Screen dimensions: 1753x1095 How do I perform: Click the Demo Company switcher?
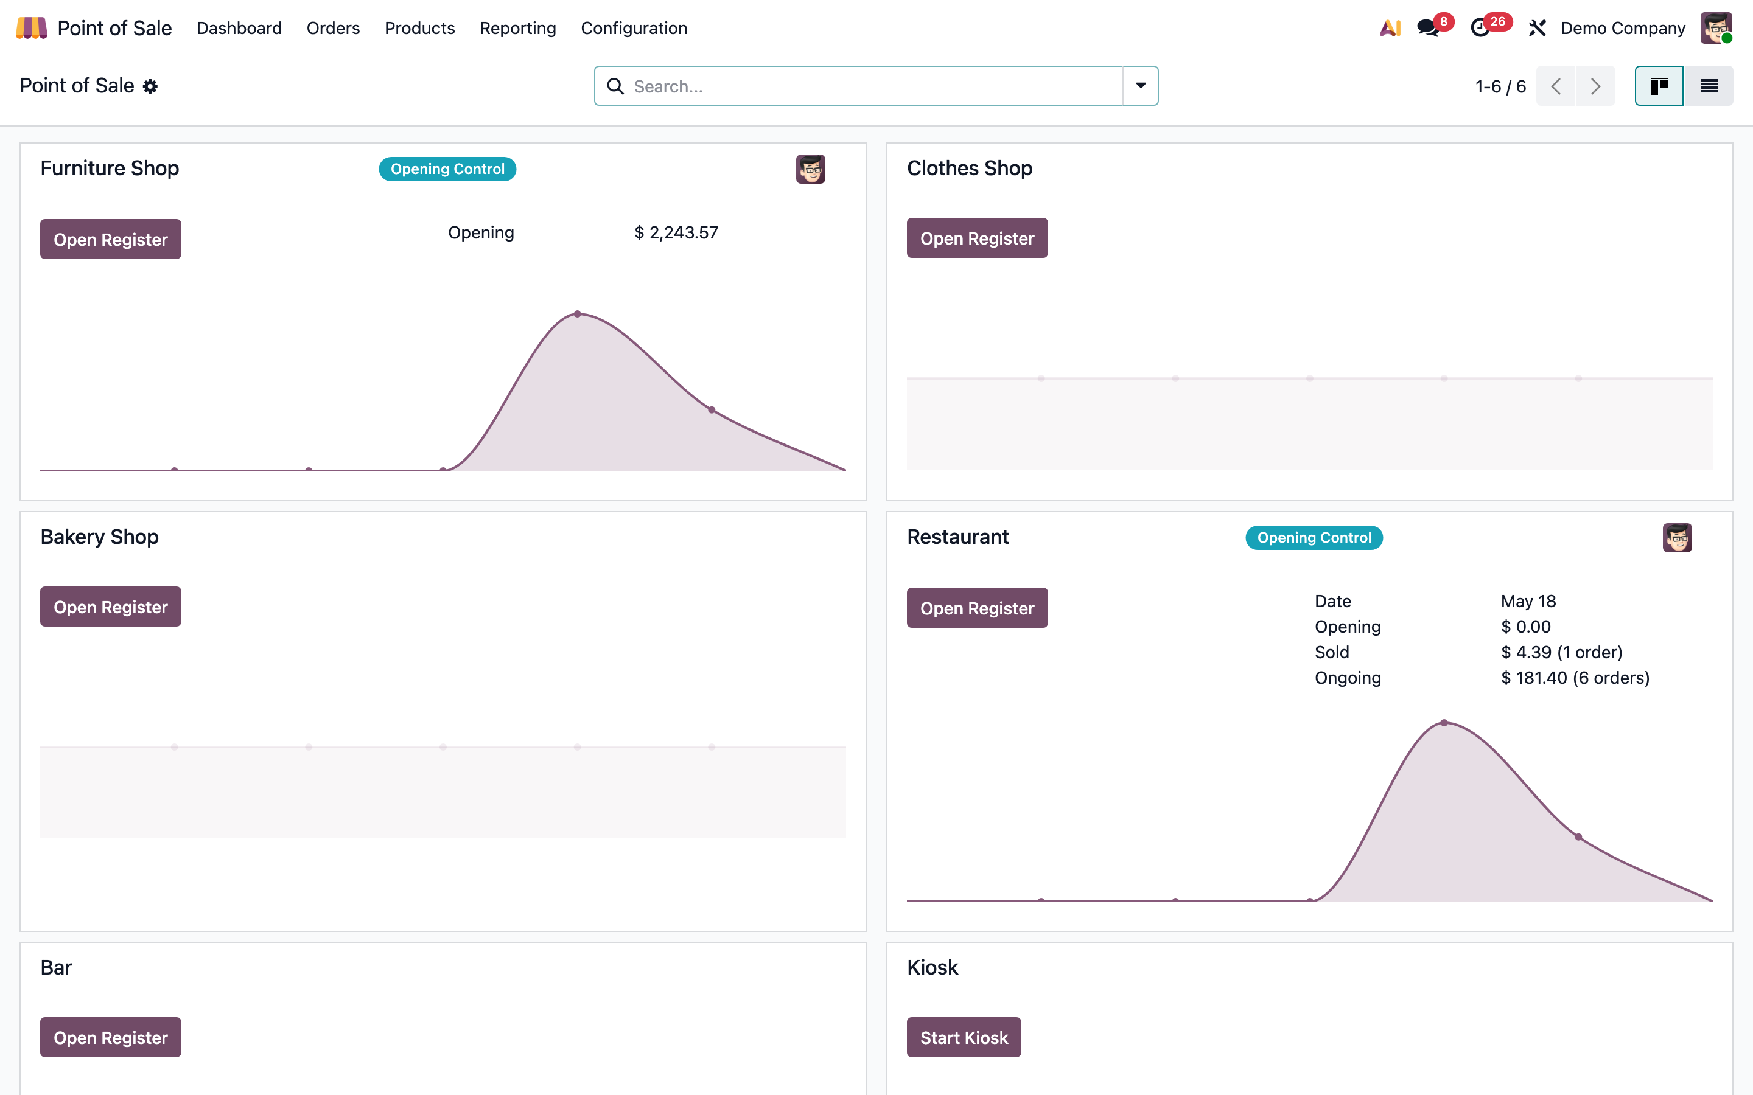(1623, 27)
